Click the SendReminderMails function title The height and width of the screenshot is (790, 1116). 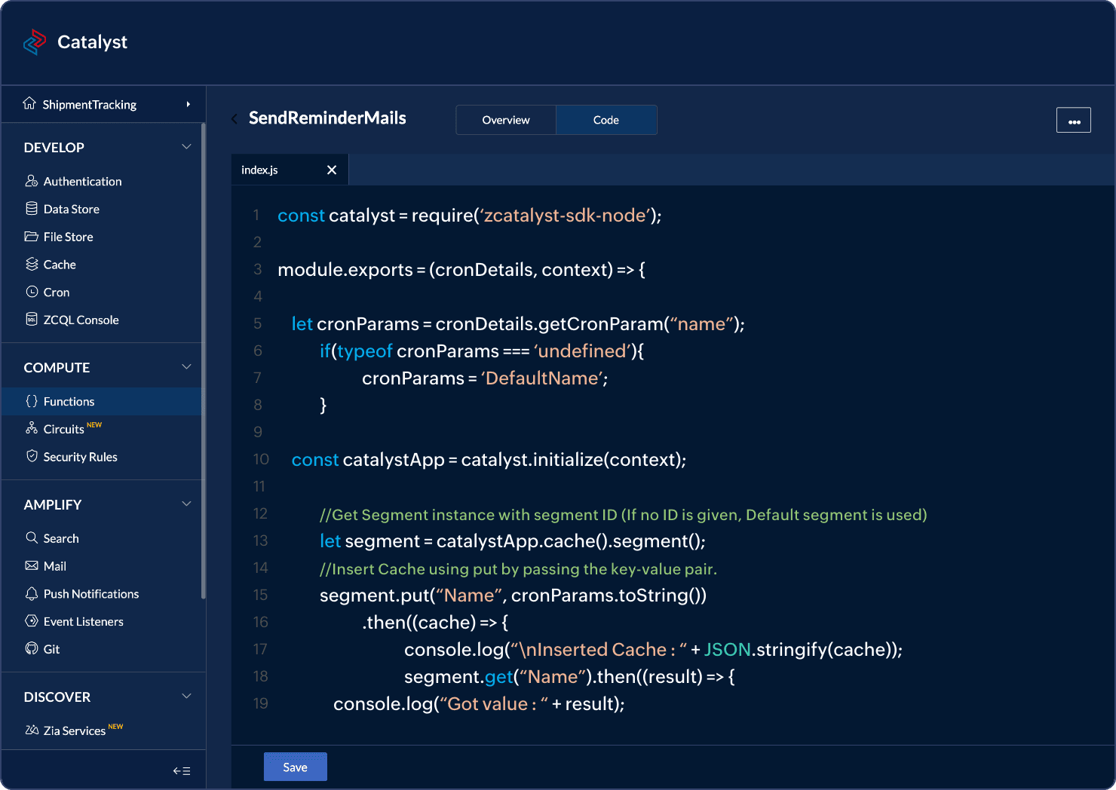pyautogui.click(x=327, y=118)
